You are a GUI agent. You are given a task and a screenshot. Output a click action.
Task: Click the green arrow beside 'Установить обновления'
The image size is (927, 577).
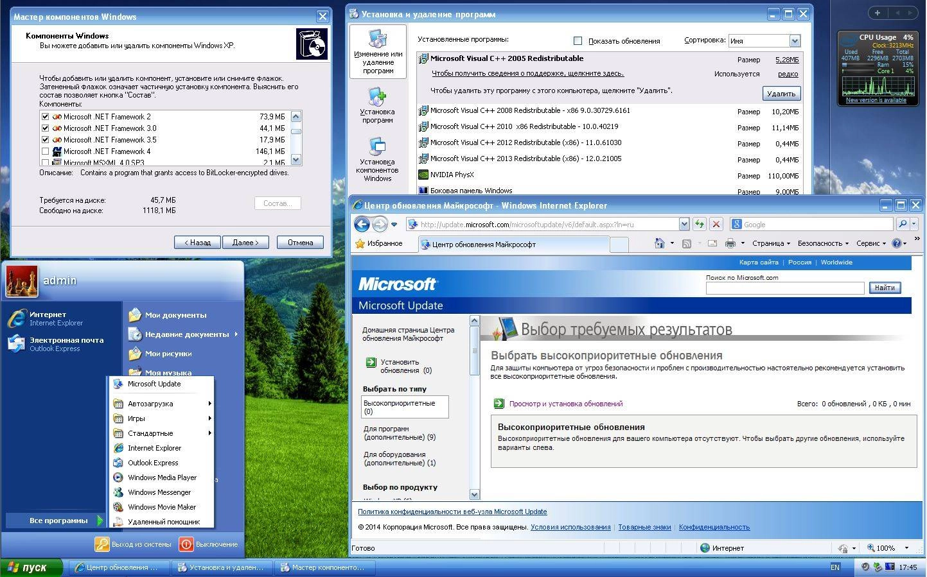point(371,362)
